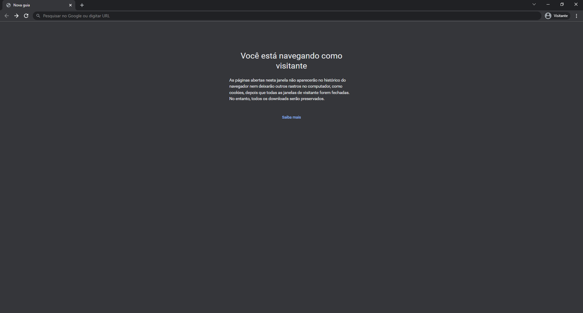The width and height of the screenshot is (583, 313).
Task: Click the Visitante profile avatar icon
Action: (548, 16)
